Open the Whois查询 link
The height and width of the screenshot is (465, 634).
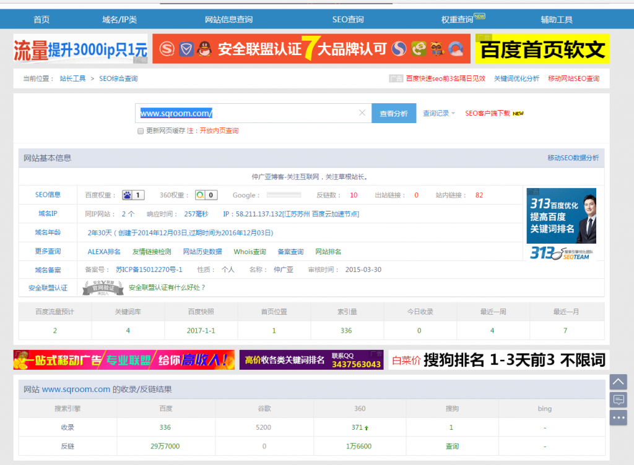tap(250, 252)
